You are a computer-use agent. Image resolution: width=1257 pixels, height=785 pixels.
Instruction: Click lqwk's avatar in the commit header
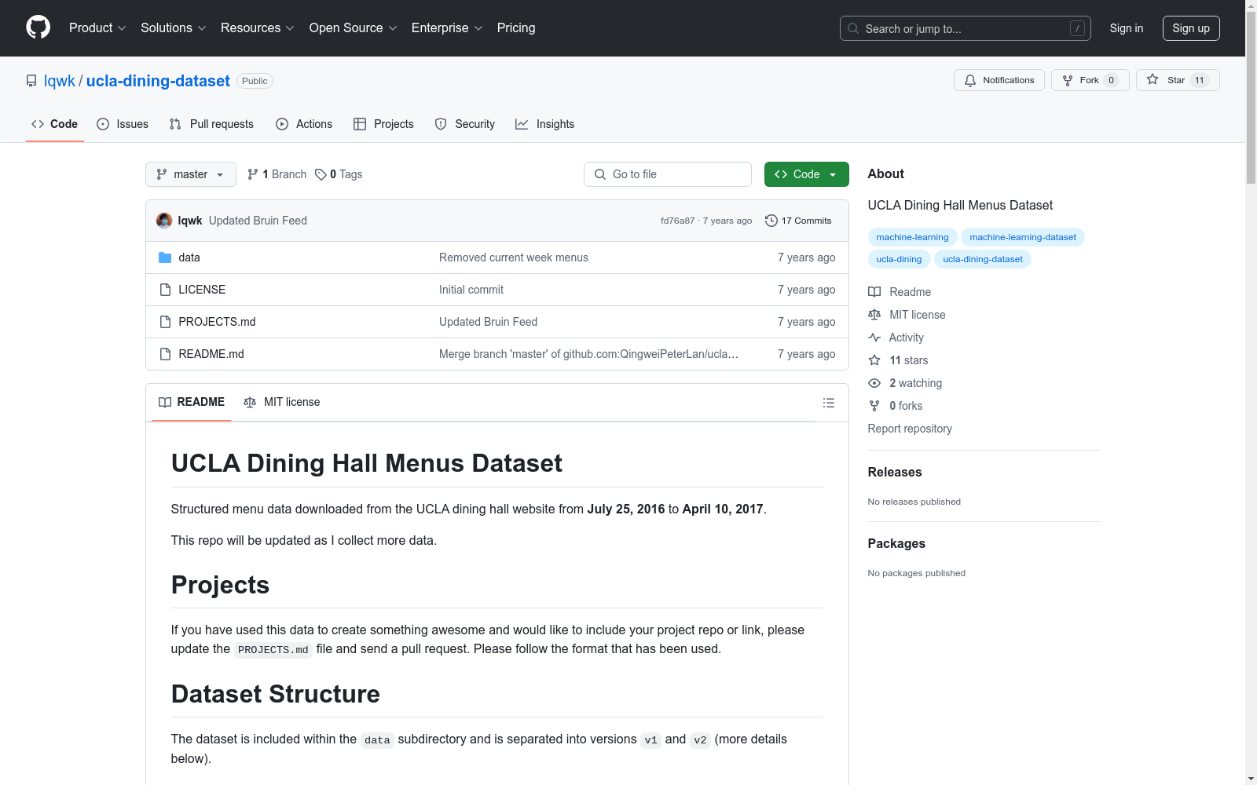[164, 221]
